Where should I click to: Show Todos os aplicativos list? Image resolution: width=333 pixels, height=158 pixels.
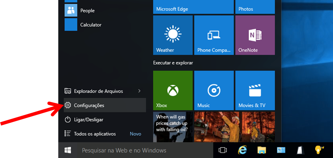[105, 133]
